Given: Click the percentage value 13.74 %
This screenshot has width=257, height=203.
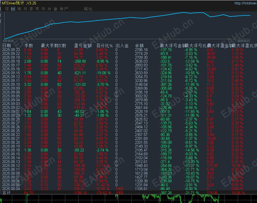Looking at the screenshot, I should [103, 165].
